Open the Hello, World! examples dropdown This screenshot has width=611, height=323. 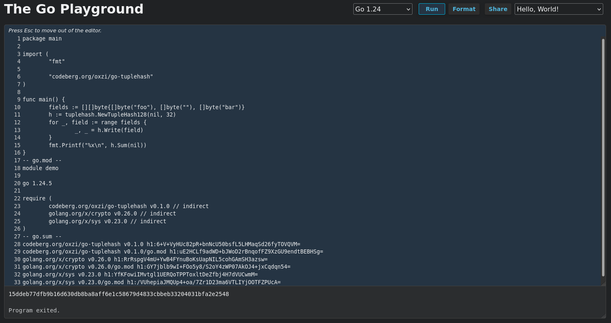[x=559, y=9]
